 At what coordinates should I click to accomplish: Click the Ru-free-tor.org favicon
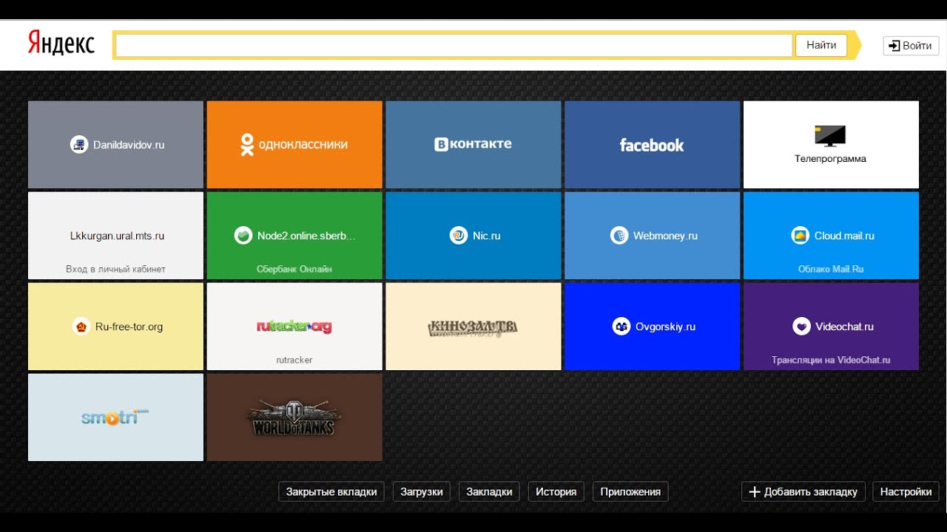click(81, 327)
